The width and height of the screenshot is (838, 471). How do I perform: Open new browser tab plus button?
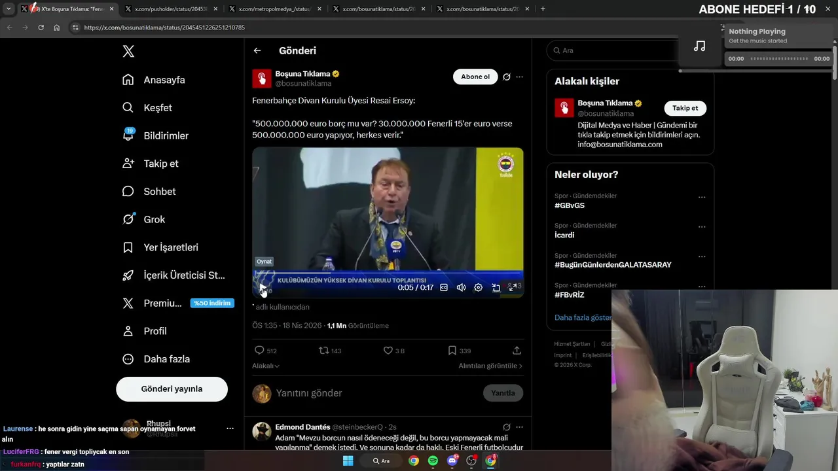[543, 9]
